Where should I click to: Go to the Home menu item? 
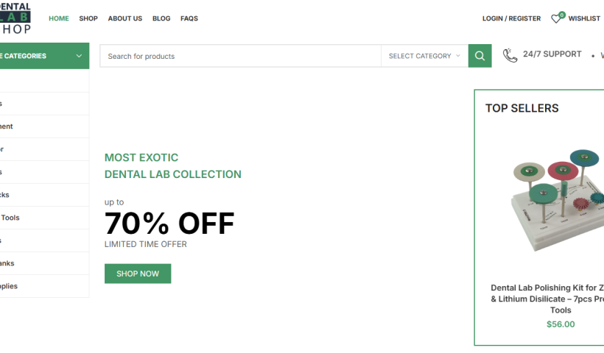click(x=59, y=18)
